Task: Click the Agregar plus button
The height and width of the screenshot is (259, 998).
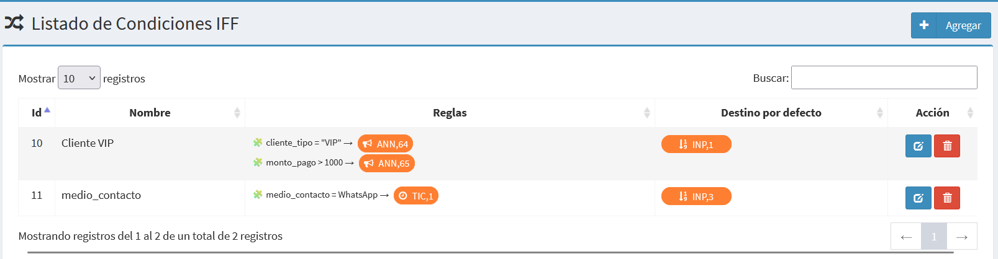Action: click(951, 25)
